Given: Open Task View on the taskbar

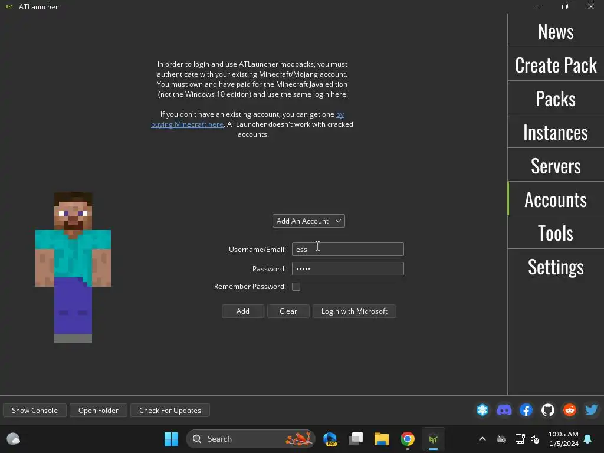Looking at the screenshot, I should click(x=356, y=439).
